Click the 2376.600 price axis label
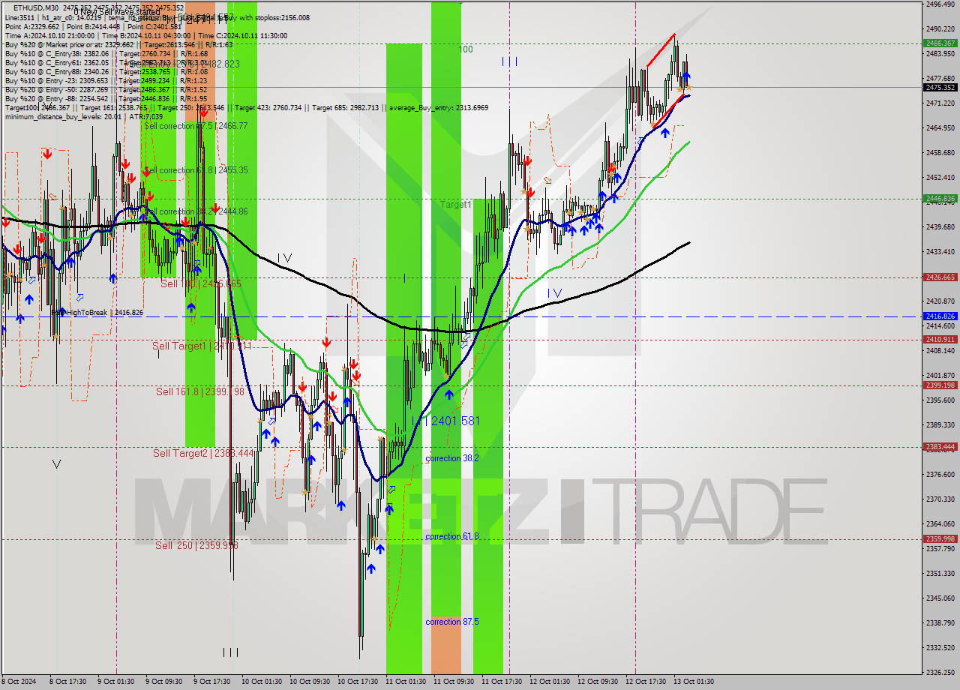 pyautogui.click(x=940, y=475)
